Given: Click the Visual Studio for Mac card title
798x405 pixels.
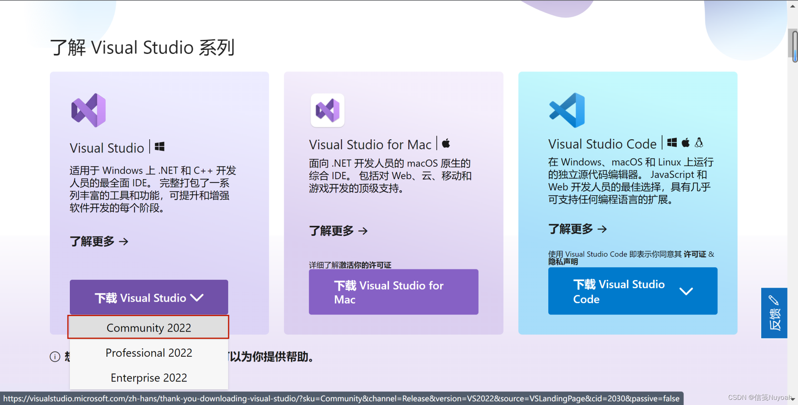Looking at the screenshot, I should pos(370,144).
